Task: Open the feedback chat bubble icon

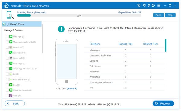Action: (x=153, y=5)
